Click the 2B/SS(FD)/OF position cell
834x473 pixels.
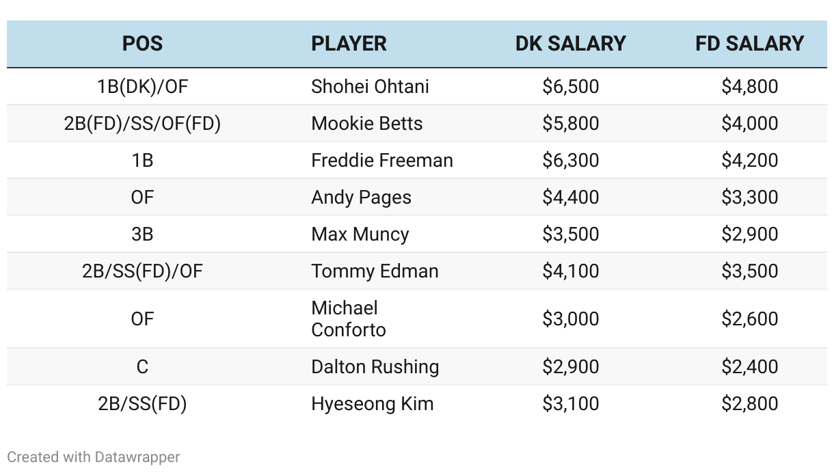point(142,271)
